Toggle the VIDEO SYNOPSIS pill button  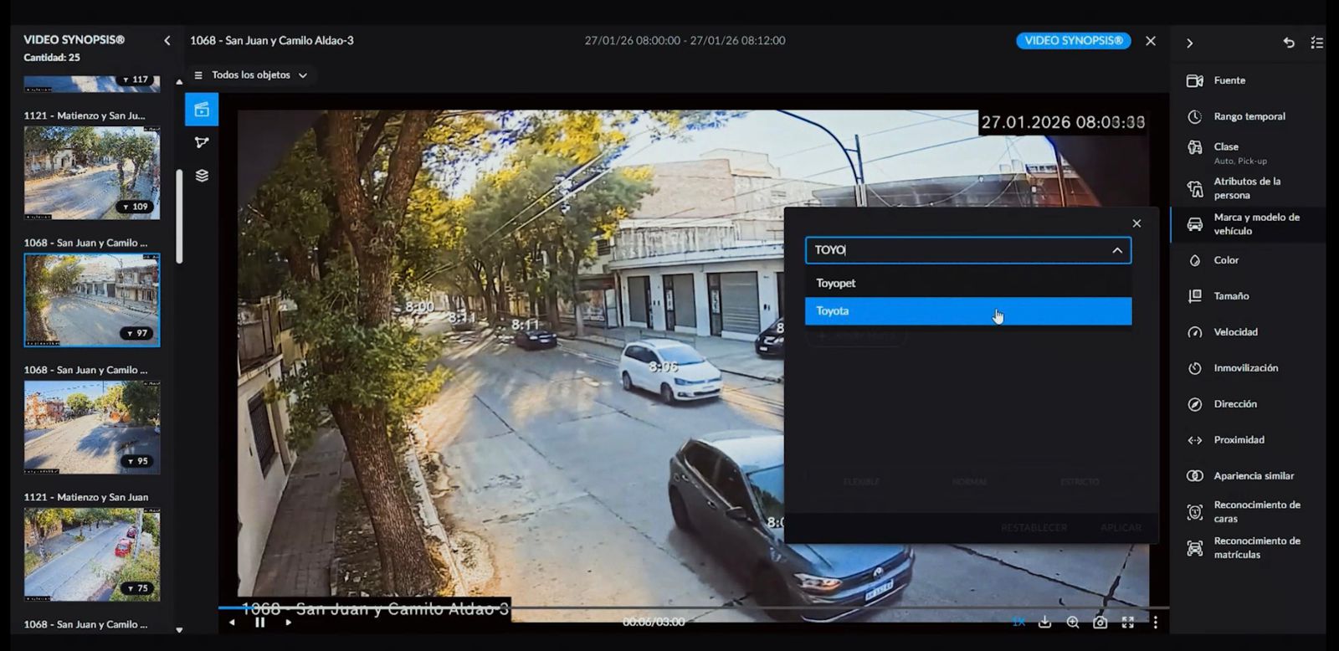click(x=1073, y=41)
